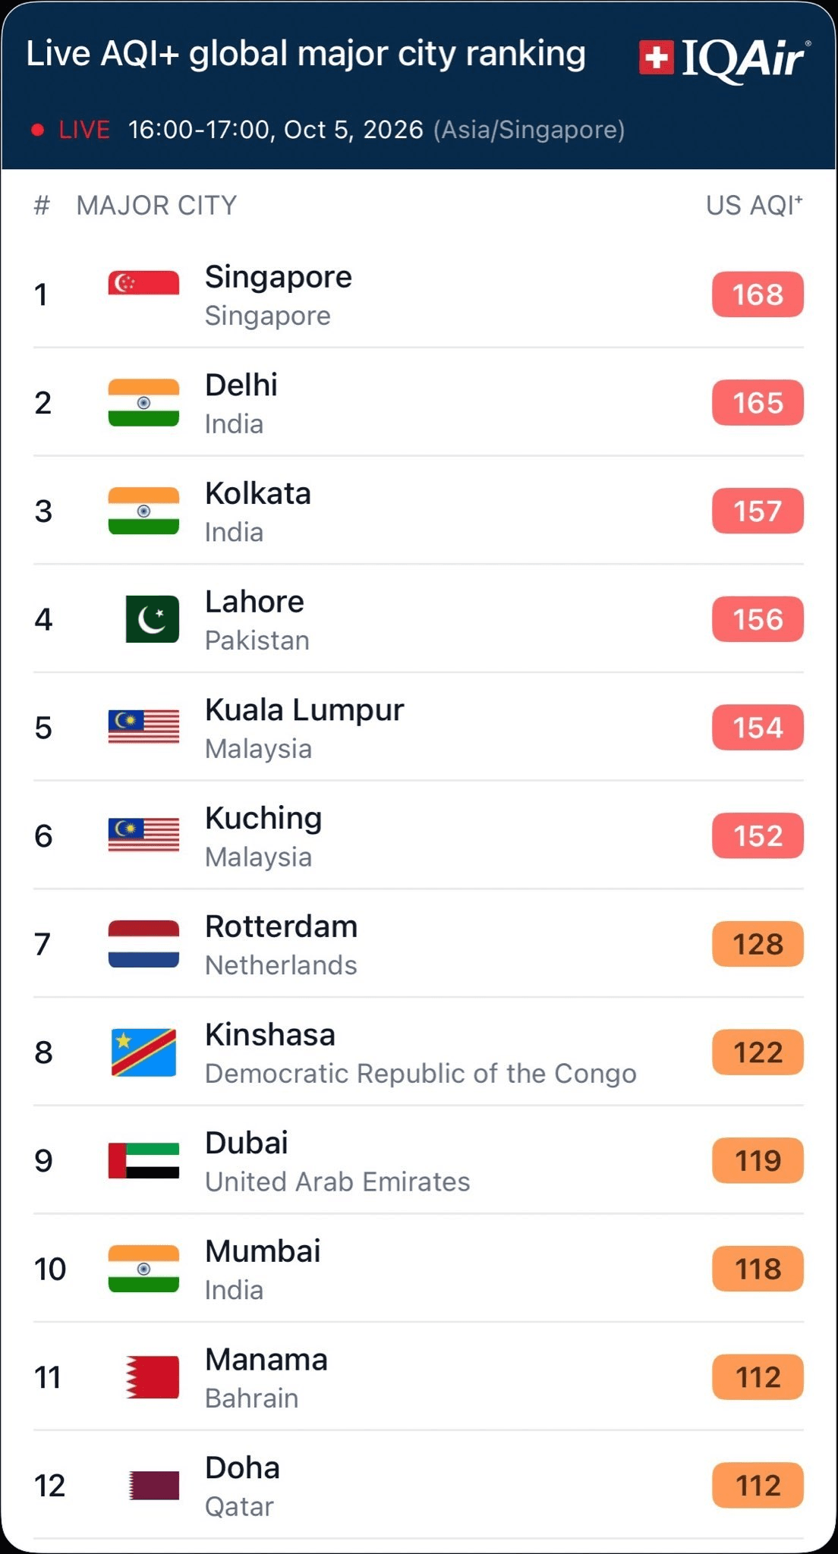Click Singapore's red 168 AQI badge
Image resolution: width=838 pixels, height=1554 pixels.
pyautogui.click(x=758, y=294)
